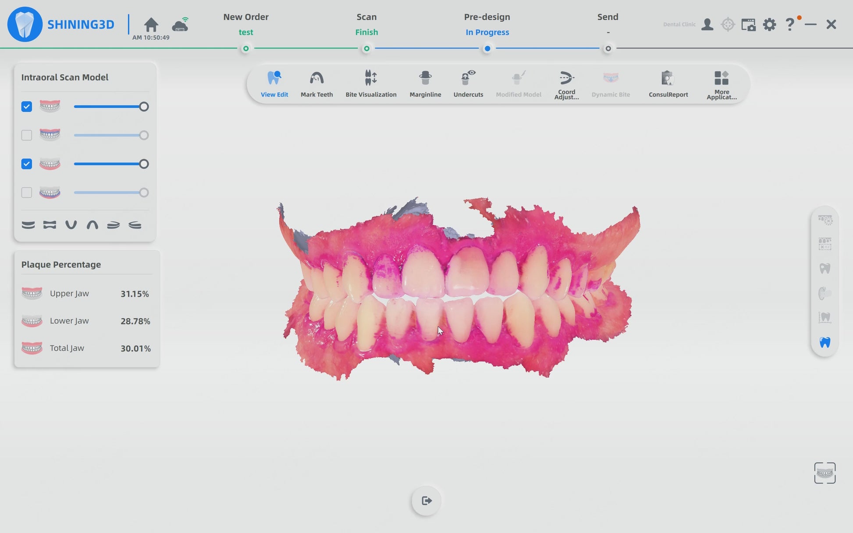Select the Marginline tool
This screenshot has width=853, height=533.
click(425, 84)
